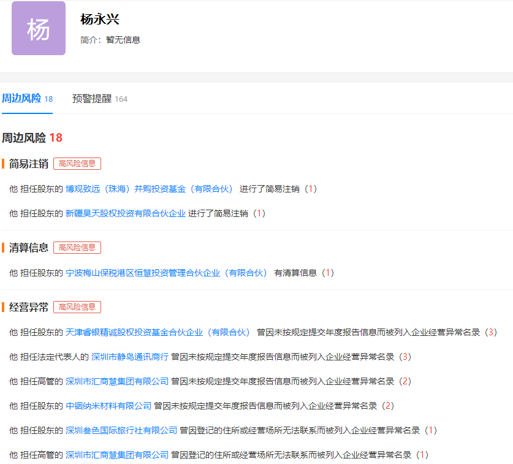Viewport: 513px width, 464px height.
Task: Click the 简易注销 section heading
Action: coord(29,164)
